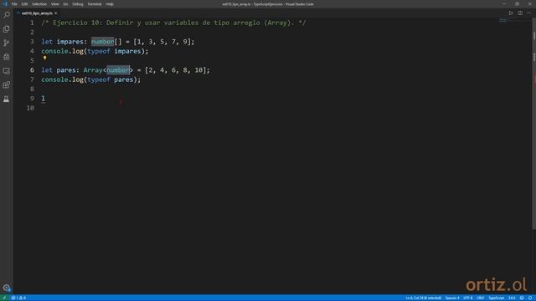The image size is (536, 301).
Task: Open the Edit menu
Action: click(24, 4)
